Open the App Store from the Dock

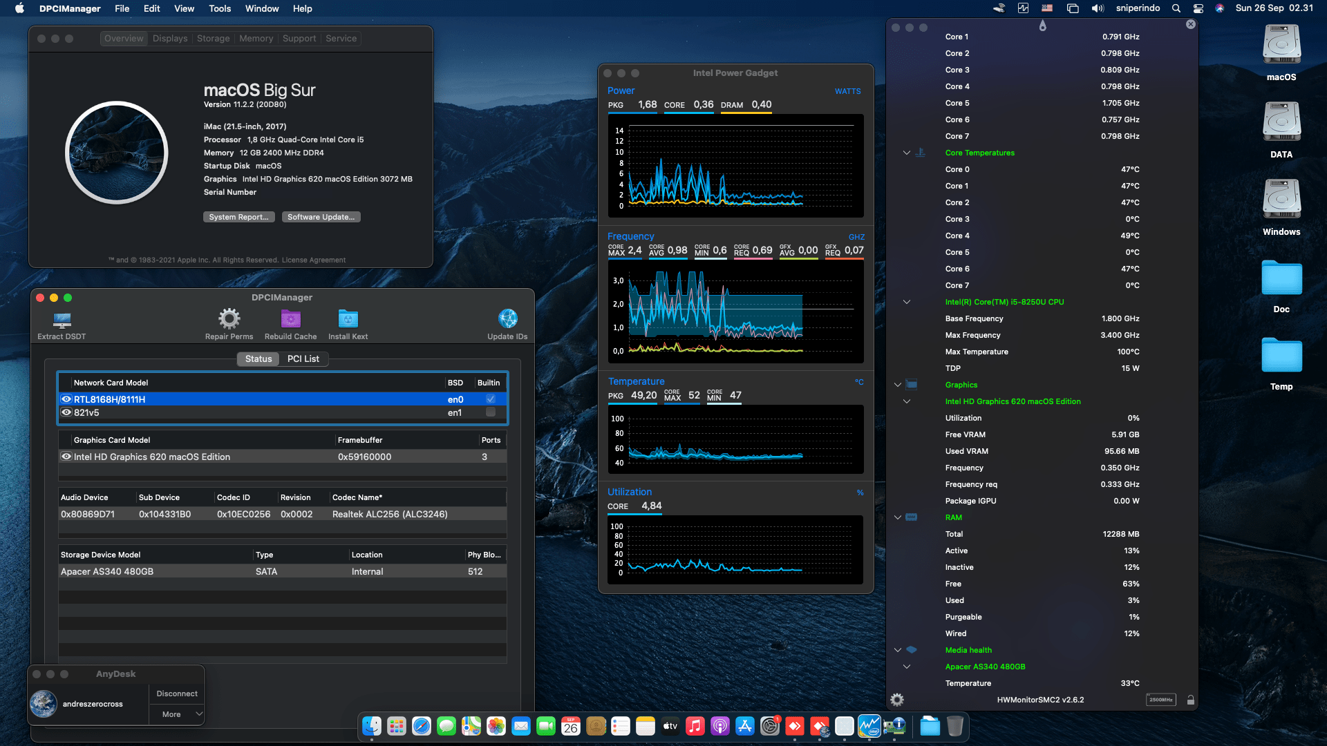(745, 726)
